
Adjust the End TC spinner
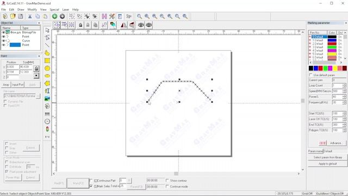pyautogui.click(x=344, y=125)
